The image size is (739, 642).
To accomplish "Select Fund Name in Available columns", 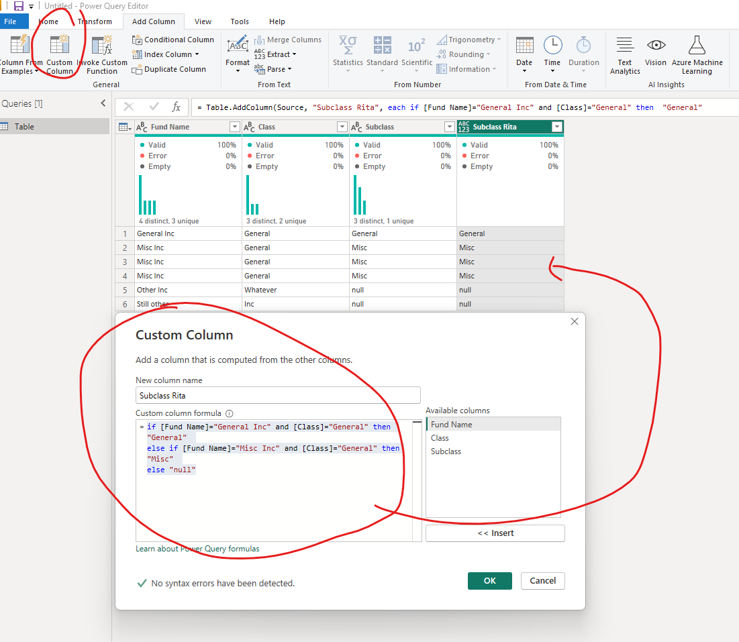I will pos(493,425).
